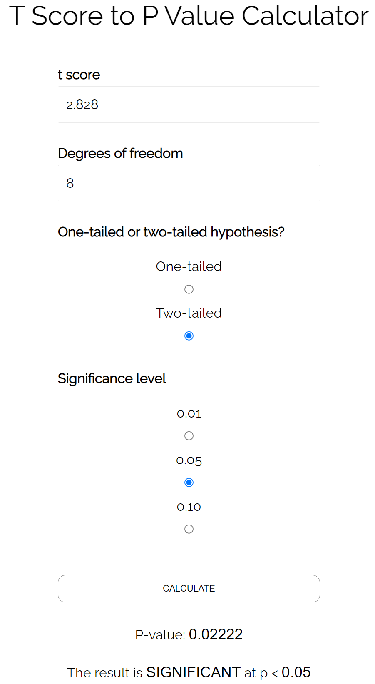Screen dimensions: 375x684
Task: Click the 0.01 label text
Action: 189,414
